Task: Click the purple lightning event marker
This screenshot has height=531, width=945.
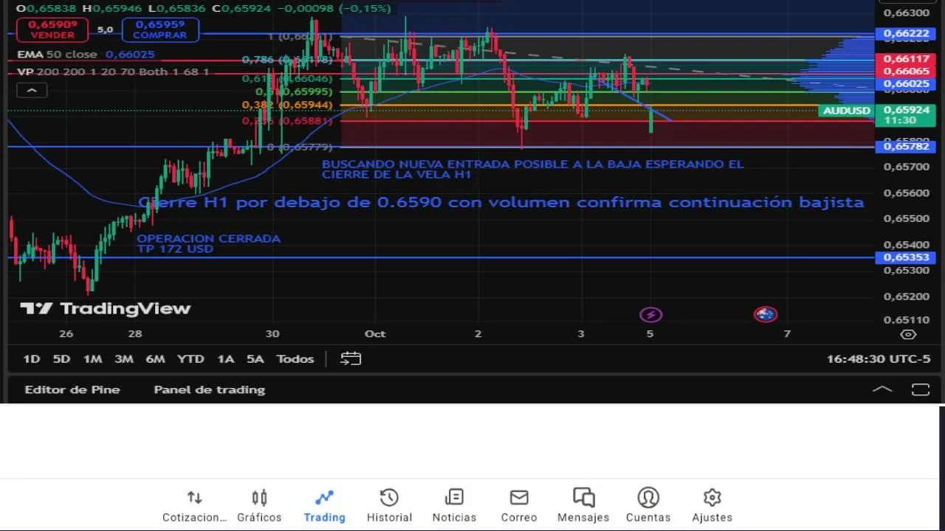Action: coord(650,315)
